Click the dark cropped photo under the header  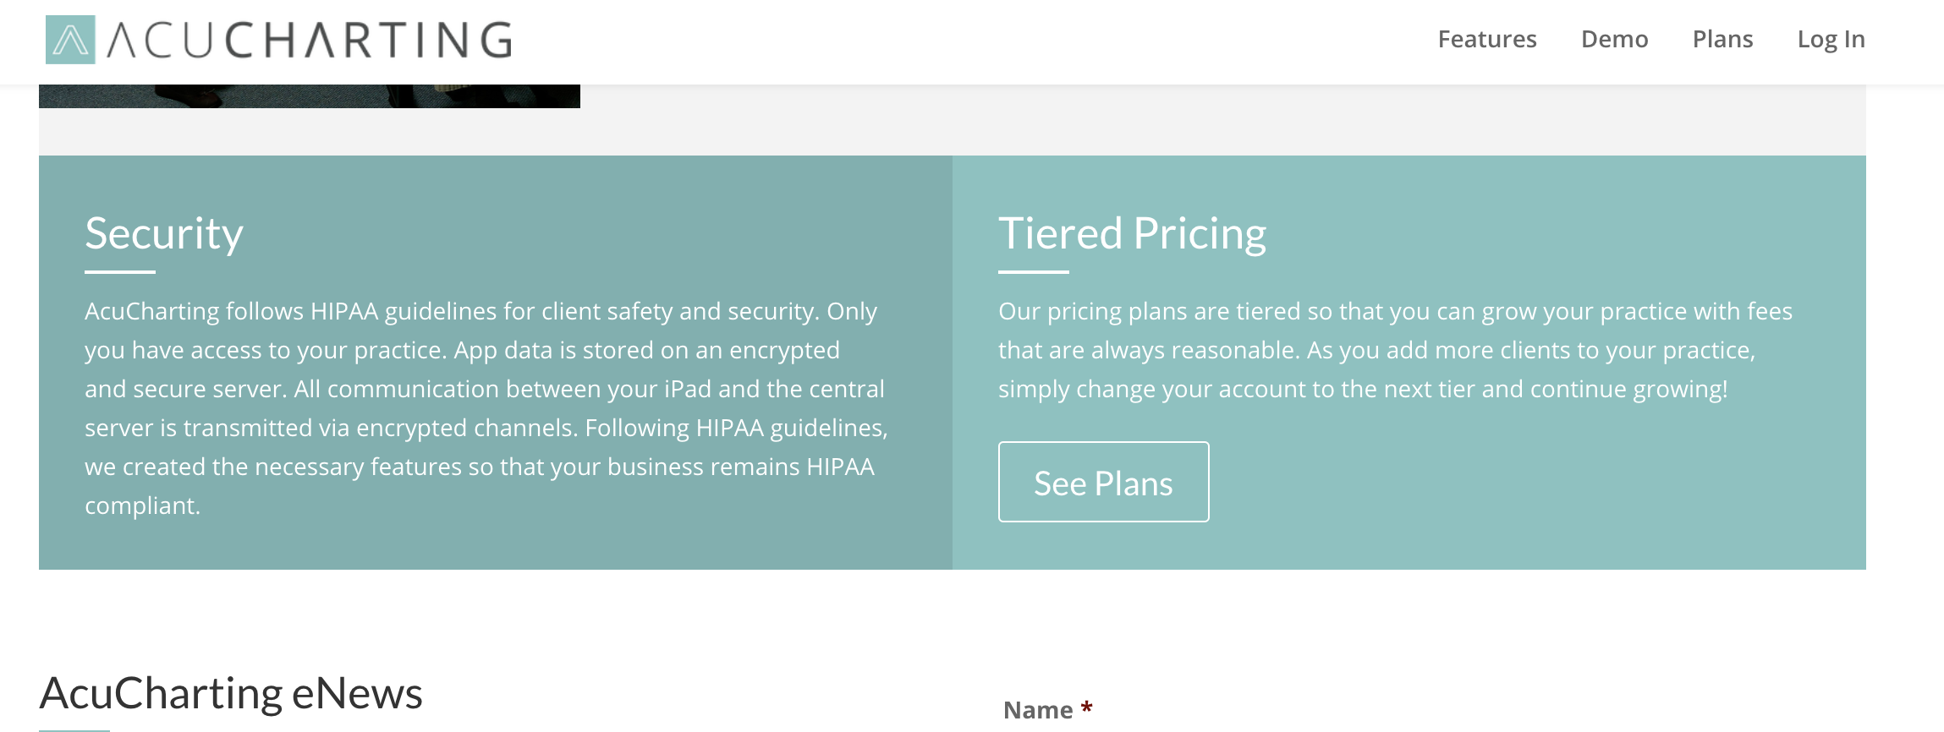tap(310, 96)
